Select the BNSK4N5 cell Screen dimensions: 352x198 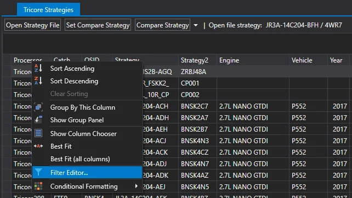point(197,187)
